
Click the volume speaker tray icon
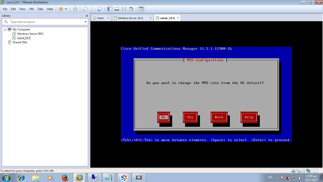(300, 178)
